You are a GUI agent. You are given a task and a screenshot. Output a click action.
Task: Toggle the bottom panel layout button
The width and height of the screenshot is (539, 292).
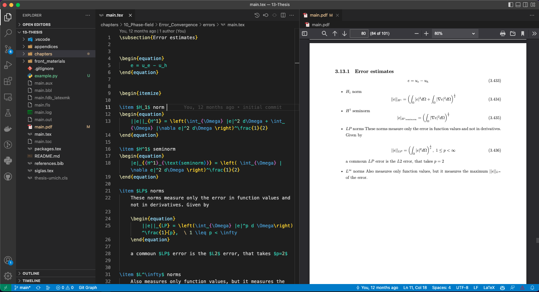pos(518,5)
